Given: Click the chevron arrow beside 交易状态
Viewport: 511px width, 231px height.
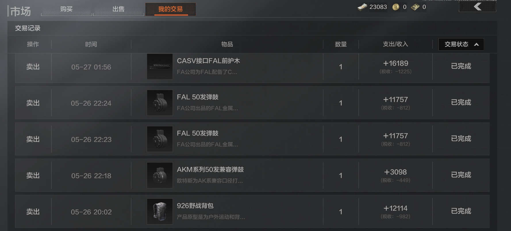Looking at the screenshot, I should 476,44.
